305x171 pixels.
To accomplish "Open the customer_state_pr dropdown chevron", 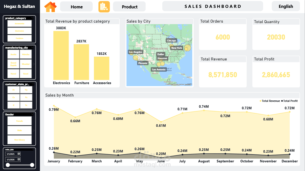I will point(33,84).
